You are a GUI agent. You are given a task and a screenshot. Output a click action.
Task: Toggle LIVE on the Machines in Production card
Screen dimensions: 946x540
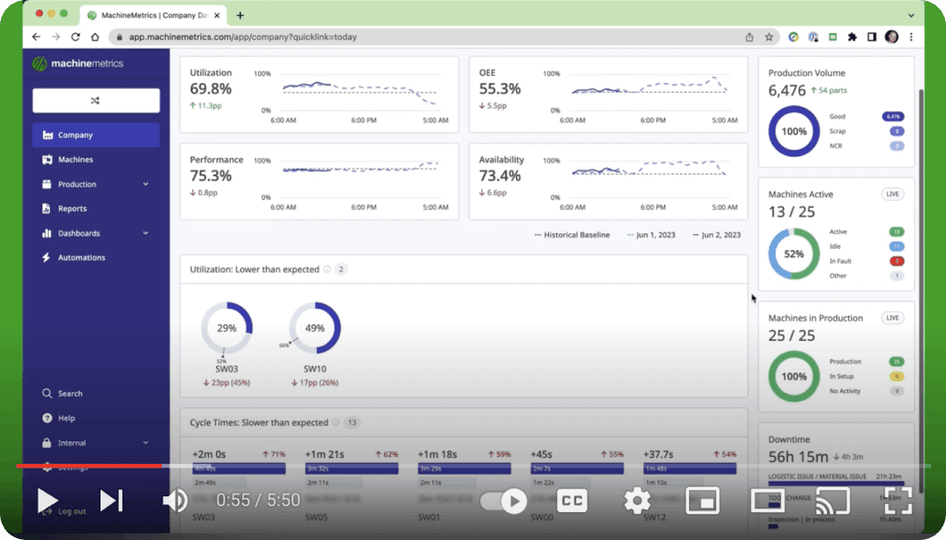(892, 318)
